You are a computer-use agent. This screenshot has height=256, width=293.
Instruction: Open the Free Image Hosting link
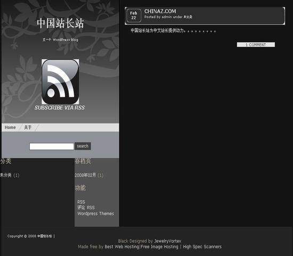coord(160,247)
